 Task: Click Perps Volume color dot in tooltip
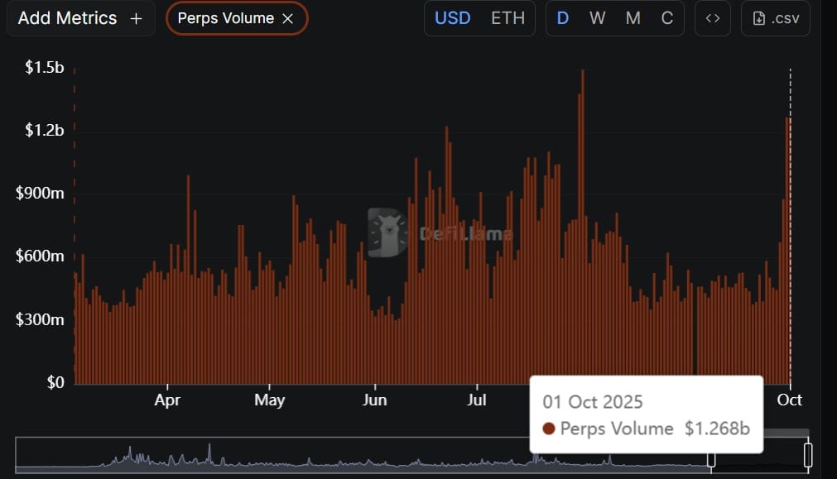[x=549, y=429]
